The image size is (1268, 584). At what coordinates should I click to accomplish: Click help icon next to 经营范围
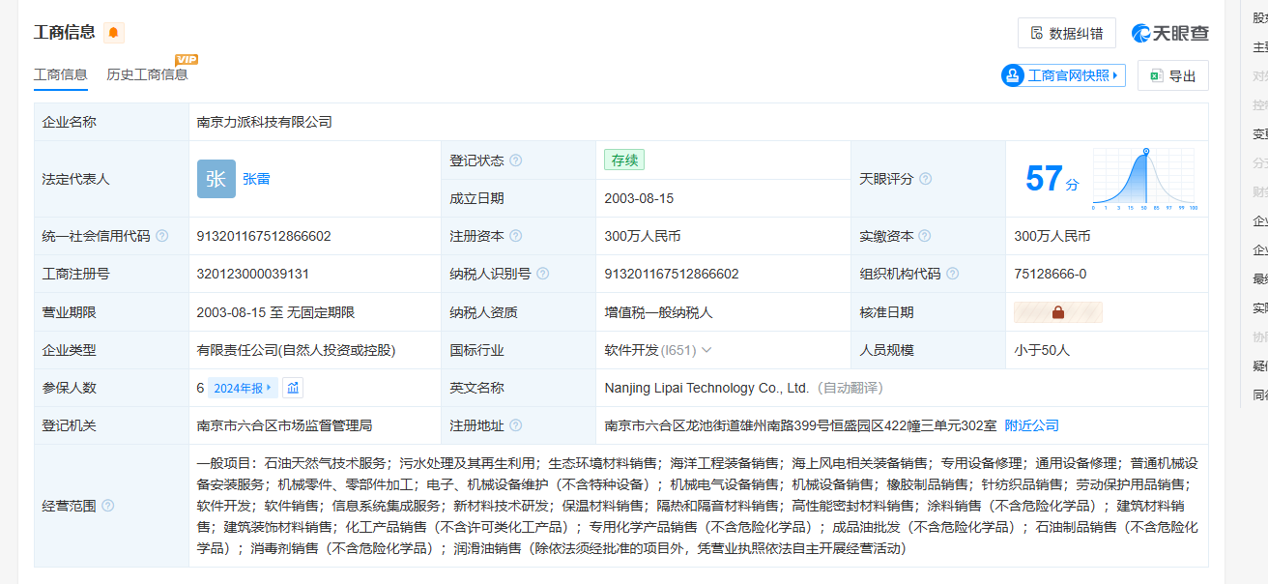[108, 506]
